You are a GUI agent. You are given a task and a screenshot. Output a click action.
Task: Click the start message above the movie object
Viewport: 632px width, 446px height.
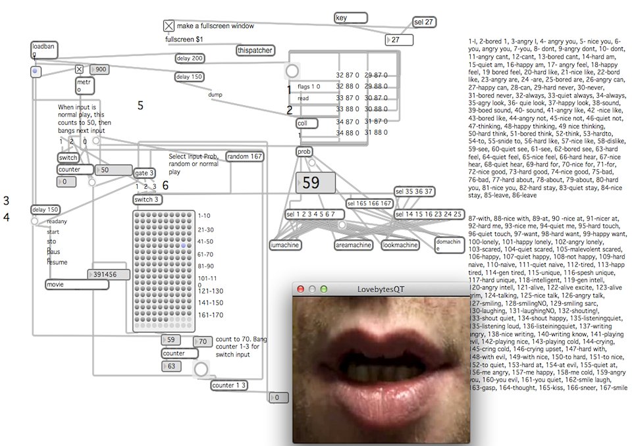click(53, 231)
